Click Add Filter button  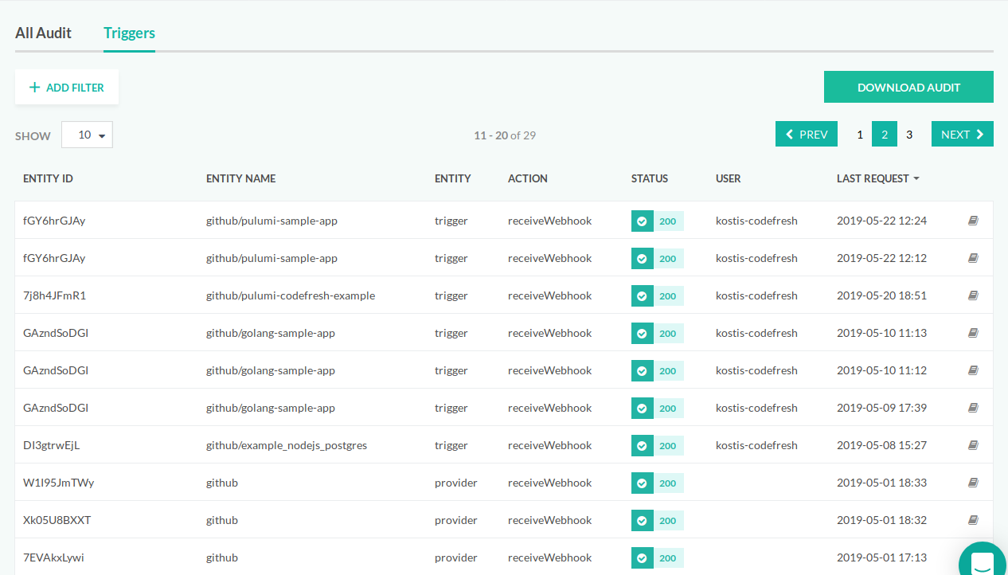(x=67, y=88)
